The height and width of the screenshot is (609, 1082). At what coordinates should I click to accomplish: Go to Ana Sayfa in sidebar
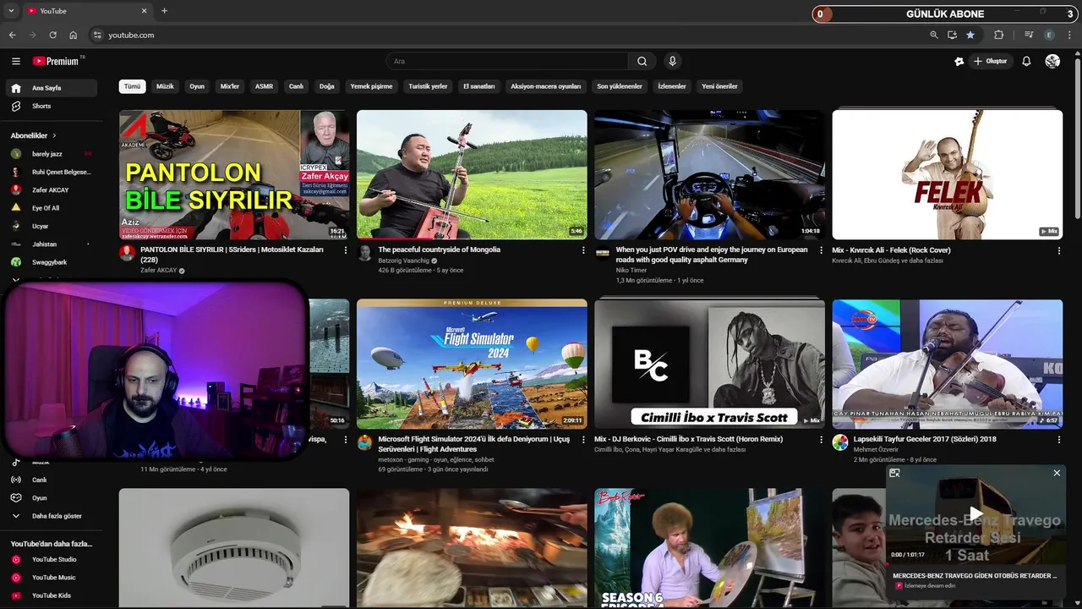(51, 88)
